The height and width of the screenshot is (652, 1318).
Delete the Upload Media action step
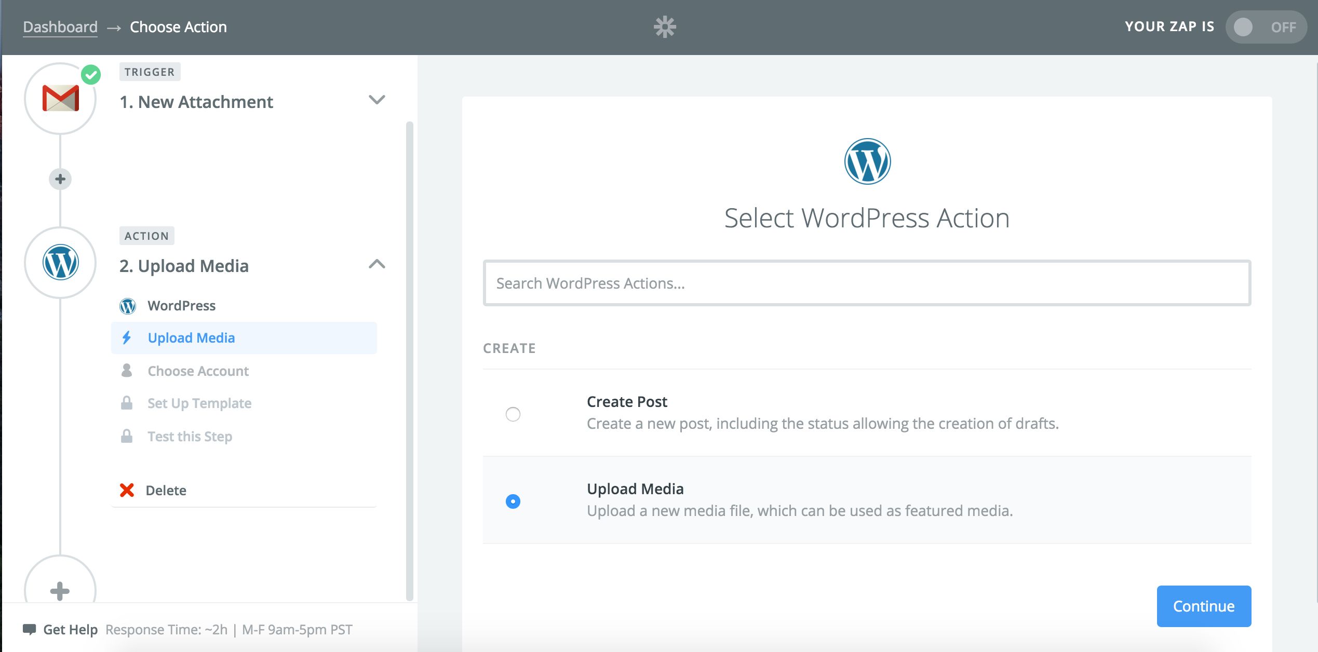point(166,491)
